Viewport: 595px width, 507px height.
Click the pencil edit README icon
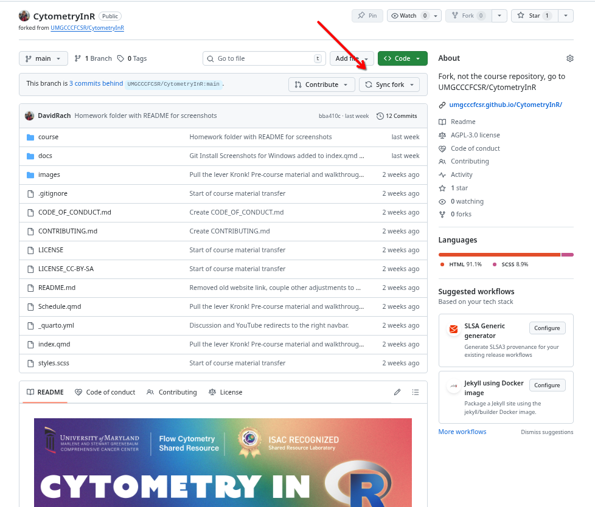click(397, 392)
